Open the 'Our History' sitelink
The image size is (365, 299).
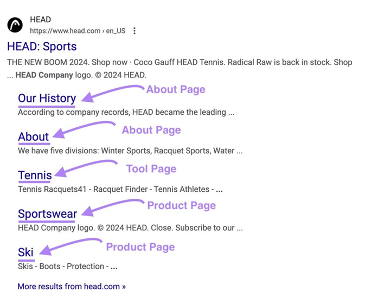[47, 98]
